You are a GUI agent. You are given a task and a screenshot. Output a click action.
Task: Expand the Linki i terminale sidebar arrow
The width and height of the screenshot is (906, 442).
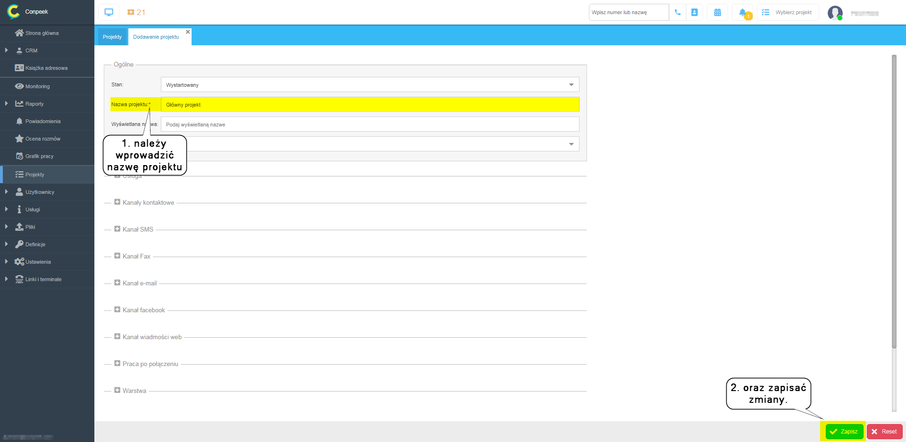tap(6, 279)
